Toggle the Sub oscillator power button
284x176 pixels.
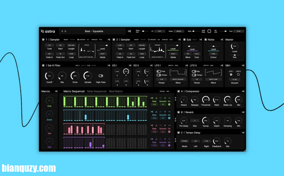[x=184, y=39]
